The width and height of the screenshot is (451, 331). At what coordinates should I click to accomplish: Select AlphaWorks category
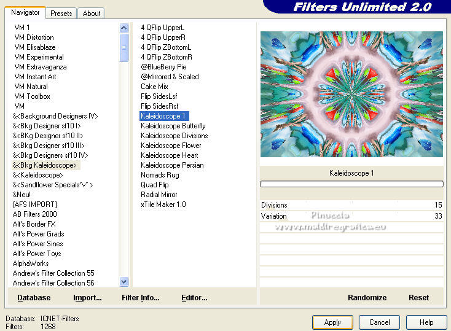[x=31, y=263]
